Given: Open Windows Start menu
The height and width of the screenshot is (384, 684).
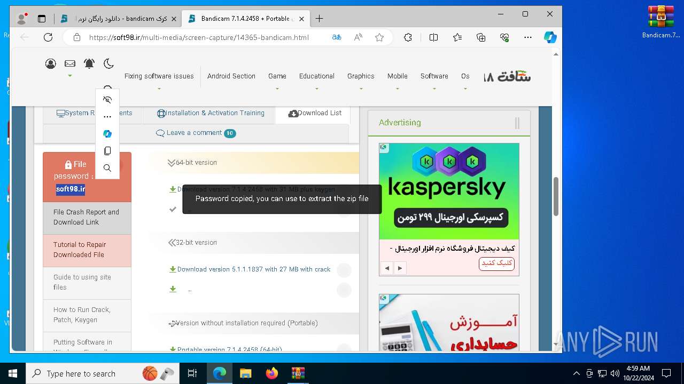Looking at the screenshot, I should coord(13,373).
